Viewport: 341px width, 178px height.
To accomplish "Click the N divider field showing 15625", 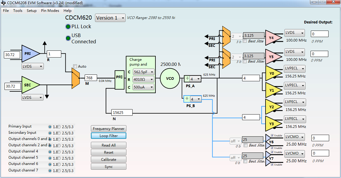I will [x=122, y=112].
